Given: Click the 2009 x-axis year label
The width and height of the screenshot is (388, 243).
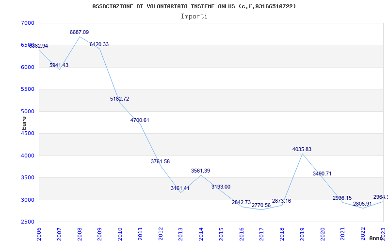Looking at the screenshot, I should point(100,234).
